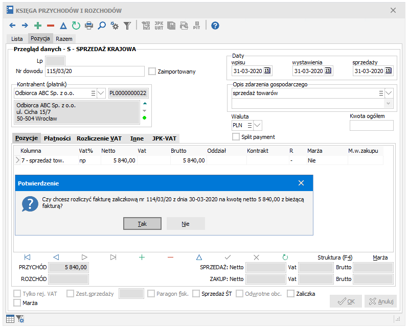Open calendar for data wystawienia

click(x=328, y=70)
